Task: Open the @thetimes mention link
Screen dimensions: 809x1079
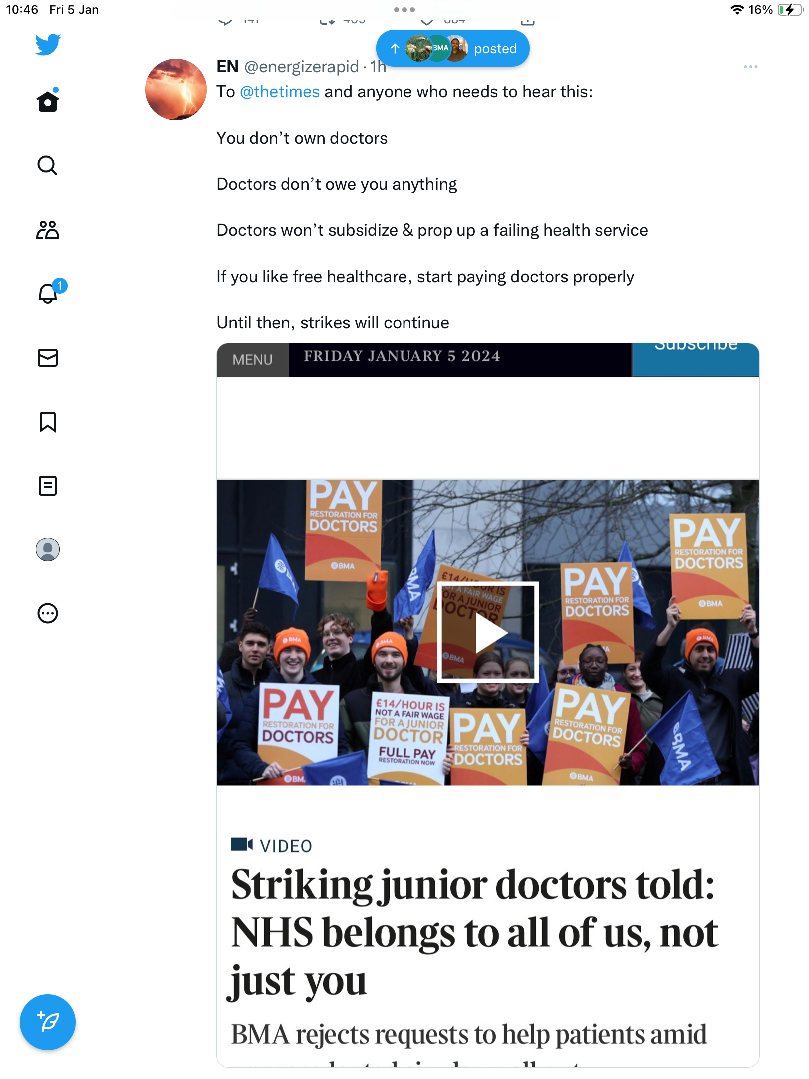Action: coord(280,92)
